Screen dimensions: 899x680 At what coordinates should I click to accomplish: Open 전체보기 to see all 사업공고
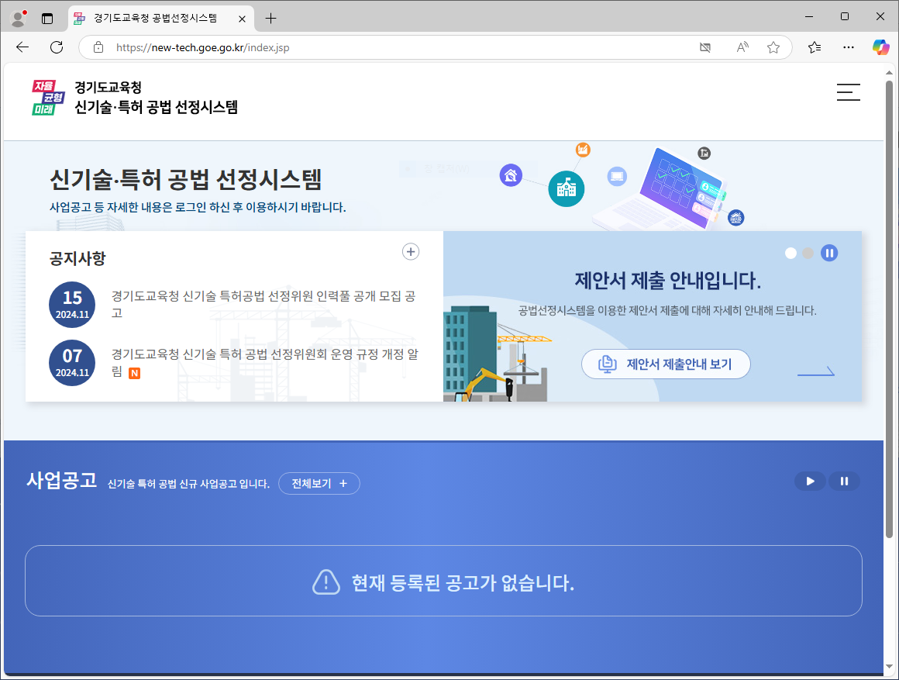tap(319, 483)
